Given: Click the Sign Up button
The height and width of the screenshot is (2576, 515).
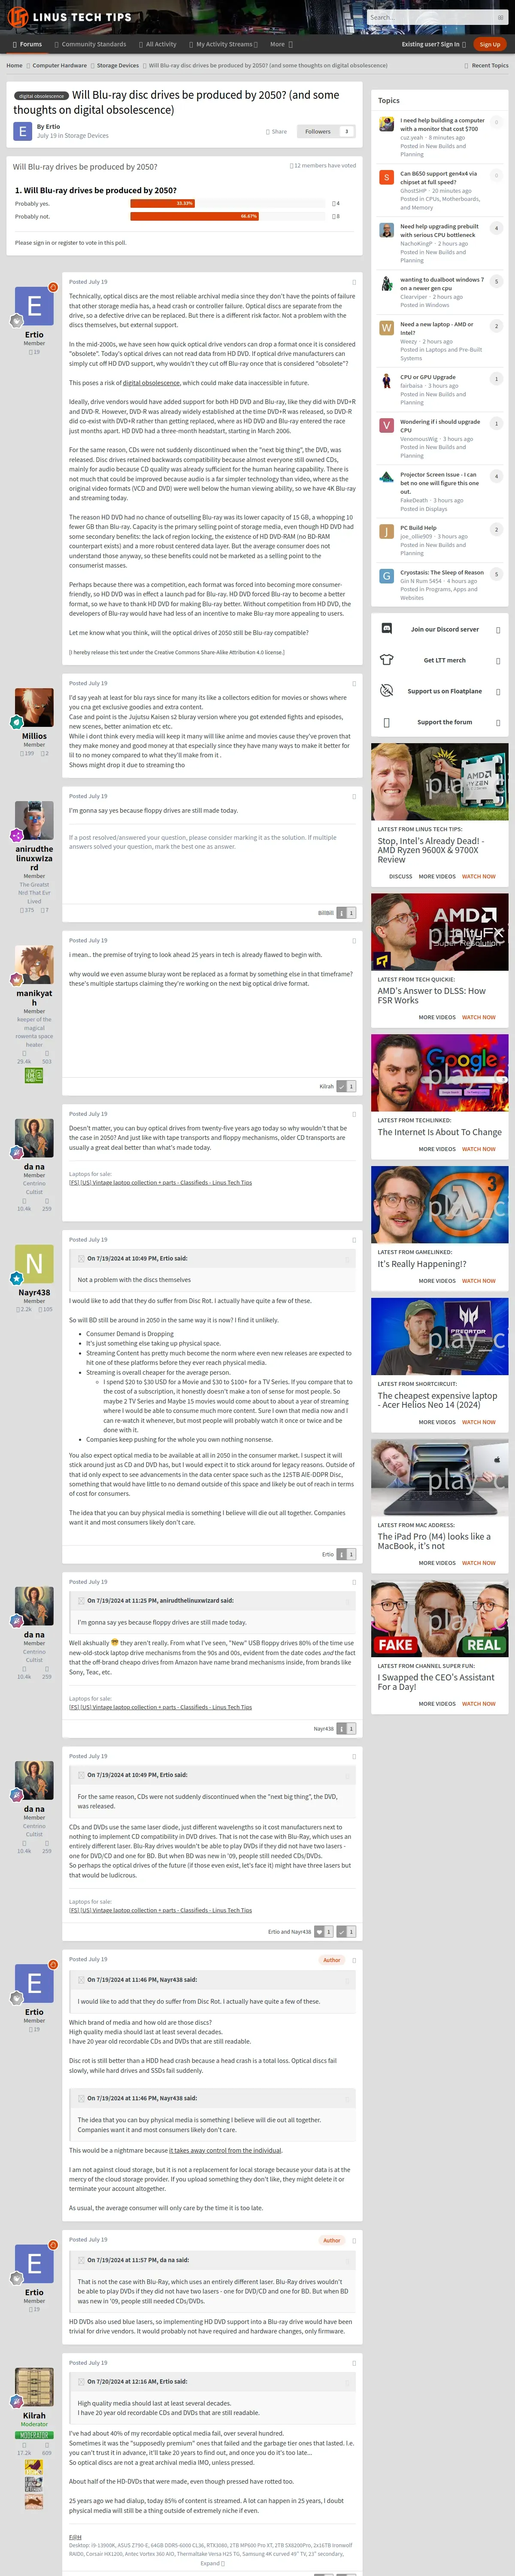Looking at the screenshot, I should click(490, 44).
